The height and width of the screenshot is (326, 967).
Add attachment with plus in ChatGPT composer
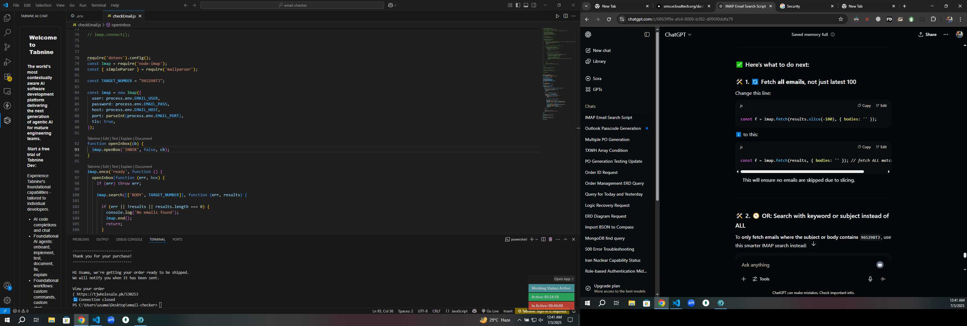(x=743, y=279)
